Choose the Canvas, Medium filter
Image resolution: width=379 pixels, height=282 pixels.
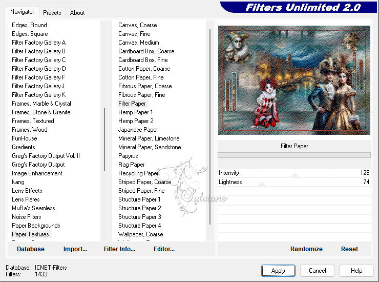coord(138,43)
